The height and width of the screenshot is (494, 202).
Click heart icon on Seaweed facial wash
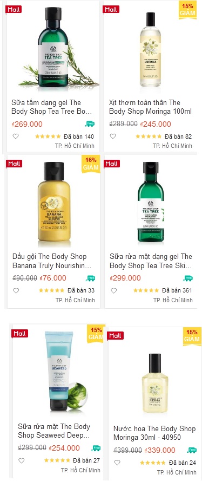[22, 460]
